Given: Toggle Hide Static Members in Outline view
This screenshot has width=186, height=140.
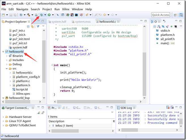Looking at the screenshot, I should [x=167, y=27].
